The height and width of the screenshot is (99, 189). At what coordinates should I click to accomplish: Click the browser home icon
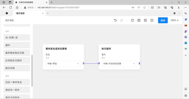click(x=17, y=7)
